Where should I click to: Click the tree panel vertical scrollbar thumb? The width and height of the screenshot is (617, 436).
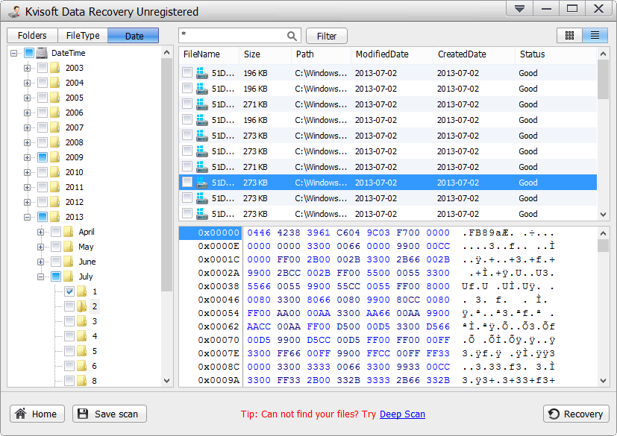tap(167, 175)
